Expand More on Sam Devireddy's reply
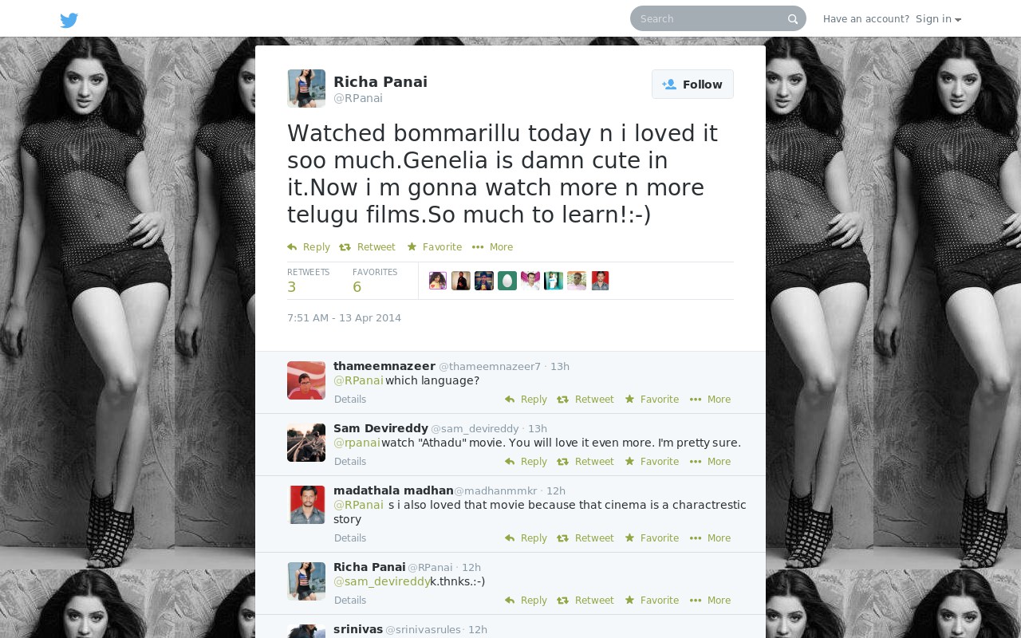The width and height of the screenshot is (1021, 638). (711, 462)
